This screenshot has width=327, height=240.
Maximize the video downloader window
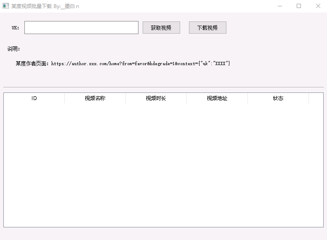pos(299,6)
